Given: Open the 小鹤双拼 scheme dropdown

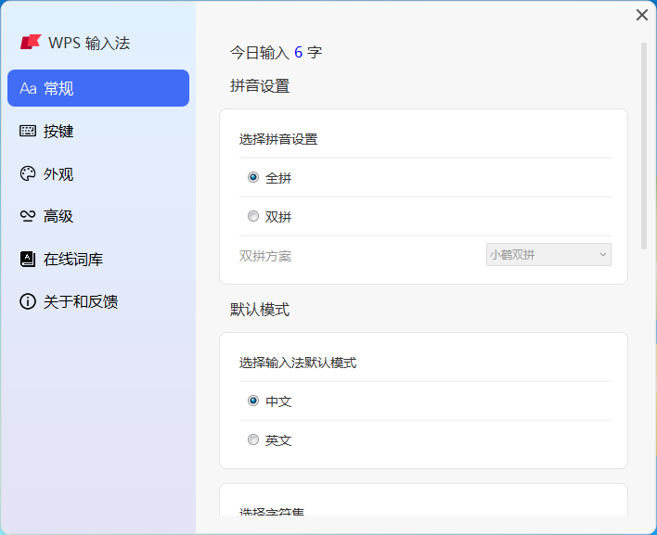Looking at the screenshot, I should coord(548,255).
